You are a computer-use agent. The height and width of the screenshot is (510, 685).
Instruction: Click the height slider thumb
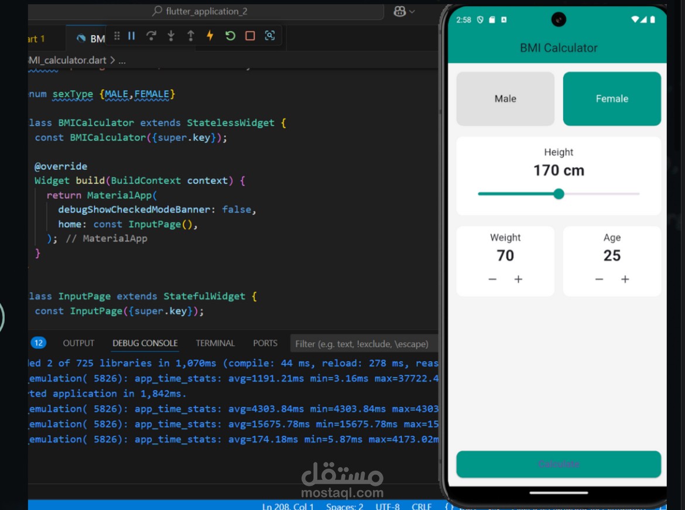click(x=559, y=194)
